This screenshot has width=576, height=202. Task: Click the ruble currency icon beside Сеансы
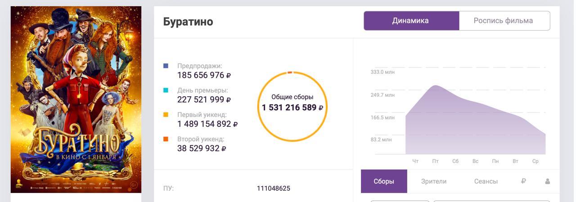coord(523,181)
